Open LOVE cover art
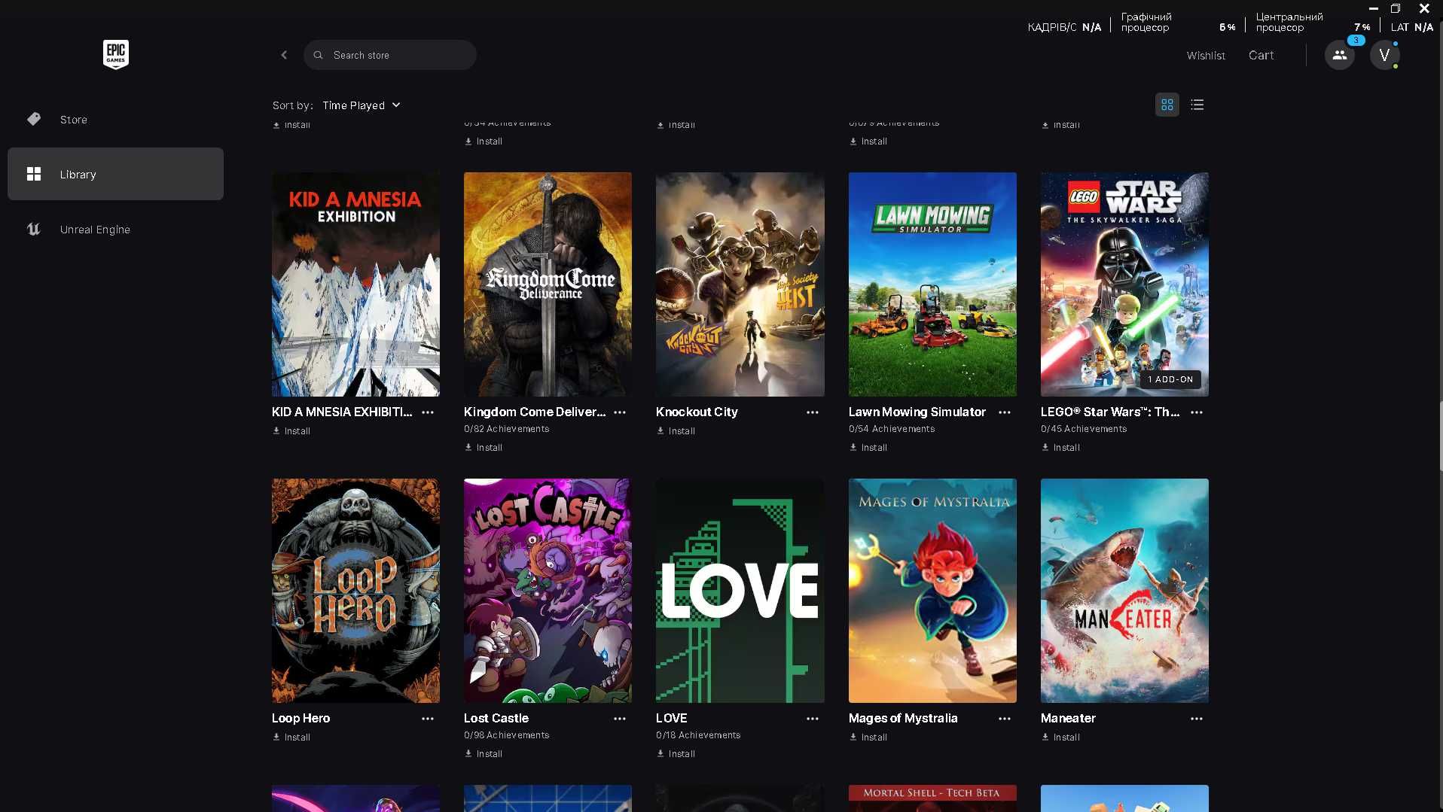Viewport: 1443px width, 812px height. coord(740,591)
